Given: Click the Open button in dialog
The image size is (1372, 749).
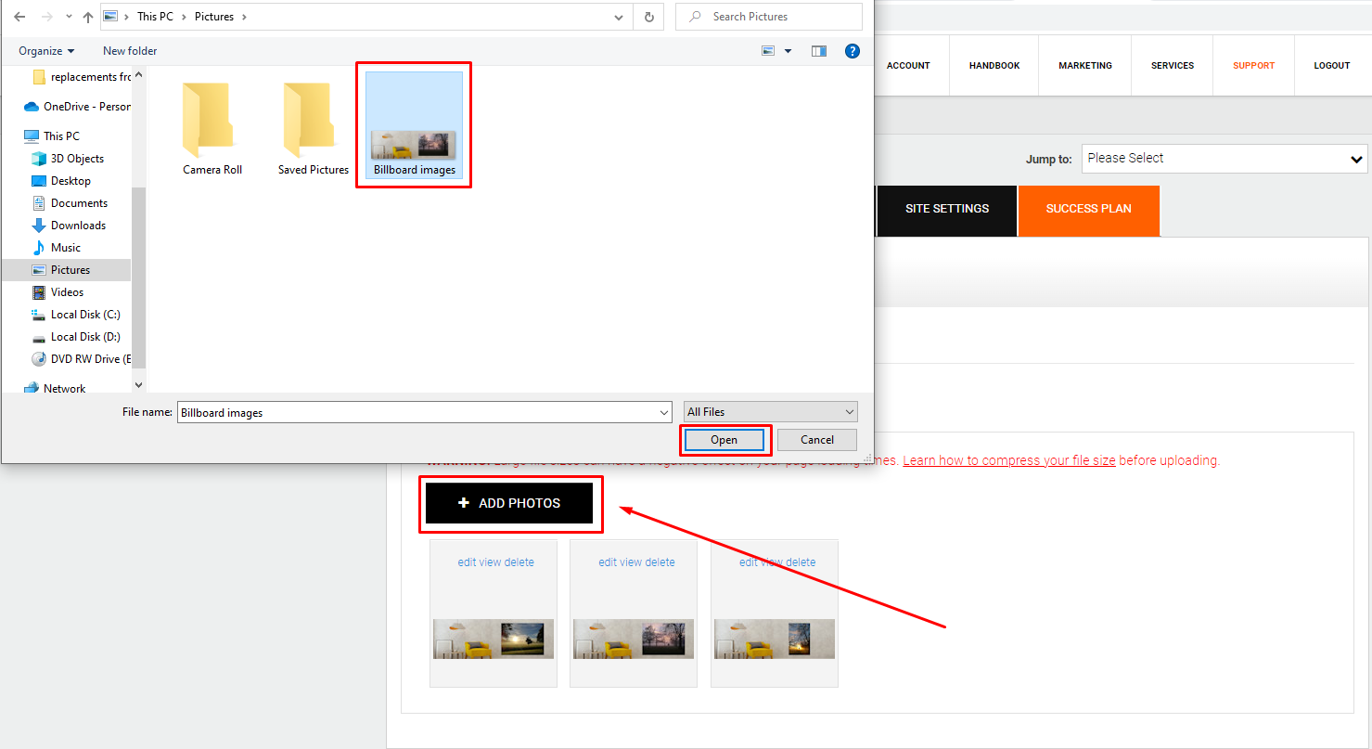Looking at the screenshot, I should (x=724, y=440).
